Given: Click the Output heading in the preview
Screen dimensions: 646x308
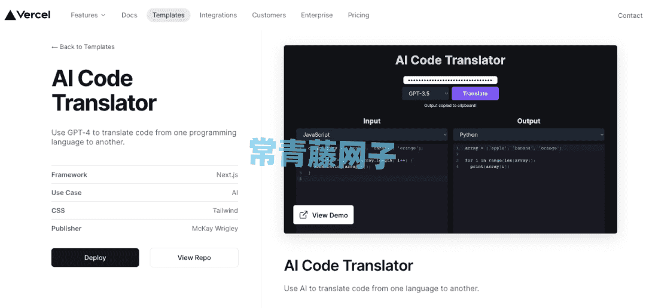Looking at the screenshot, I should (529, 121).
